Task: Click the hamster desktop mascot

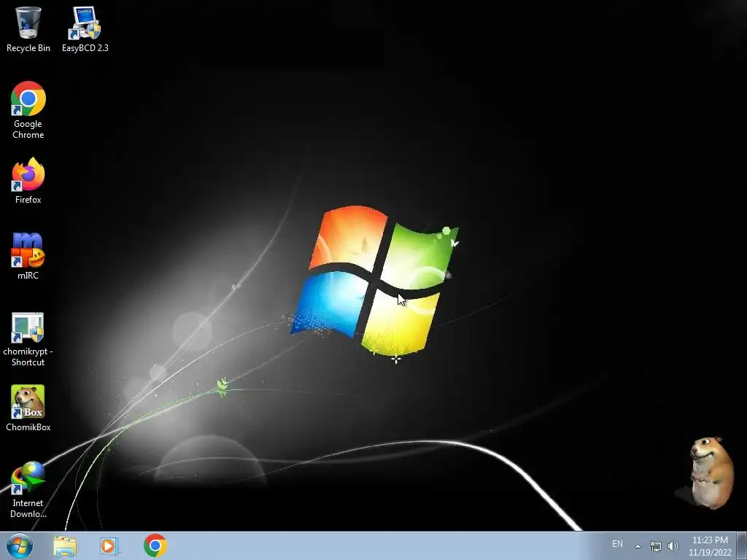Action: [711, 472]
